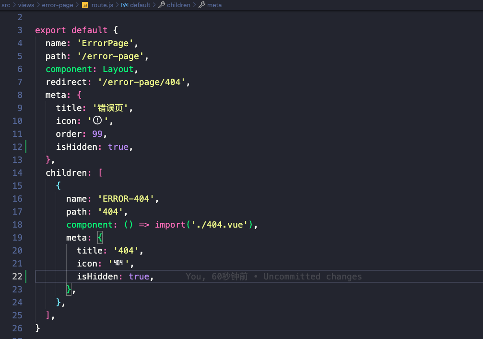Image resolution: width=483 pixels, height=339 pixels.
Task: Click line number 3 in gutter
Action: point(20,30)
